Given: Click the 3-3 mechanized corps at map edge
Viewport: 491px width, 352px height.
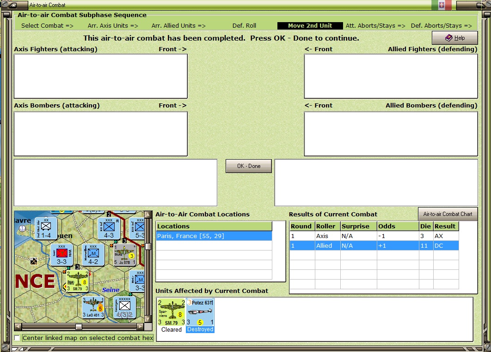Looking at the screenshot, I should (137, 281).
